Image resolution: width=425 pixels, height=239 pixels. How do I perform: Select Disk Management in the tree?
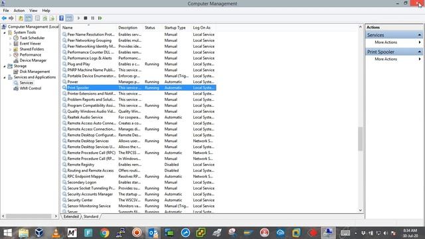[35, 72]
